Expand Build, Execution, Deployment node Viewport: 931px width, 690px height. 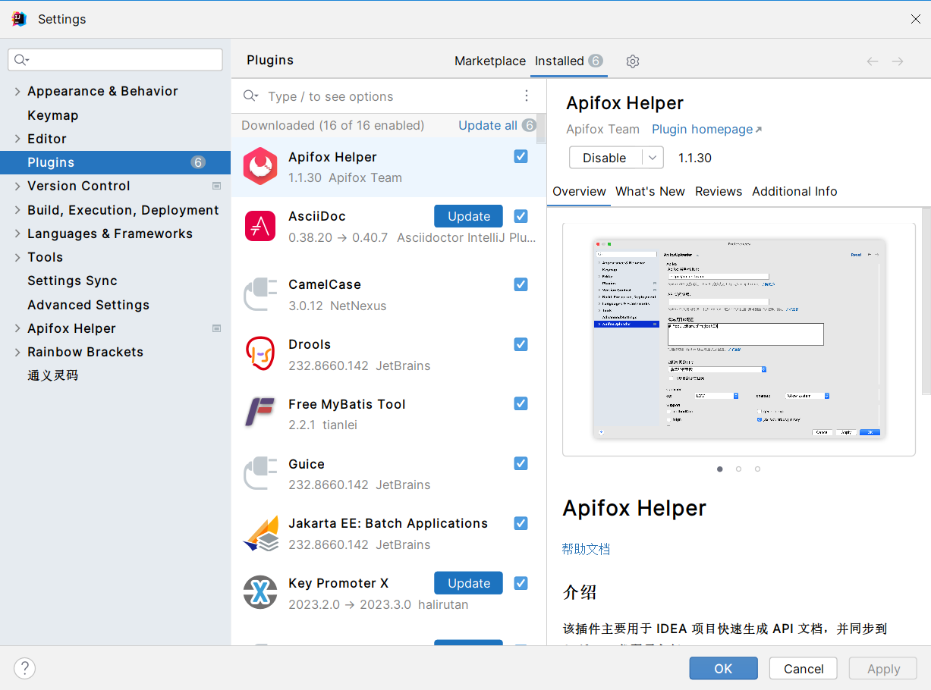coord(17,210)
